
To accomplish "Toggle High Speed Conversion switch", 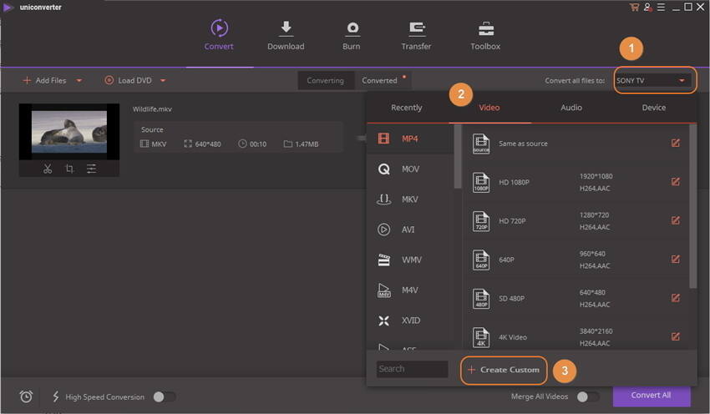I will 165,396.
